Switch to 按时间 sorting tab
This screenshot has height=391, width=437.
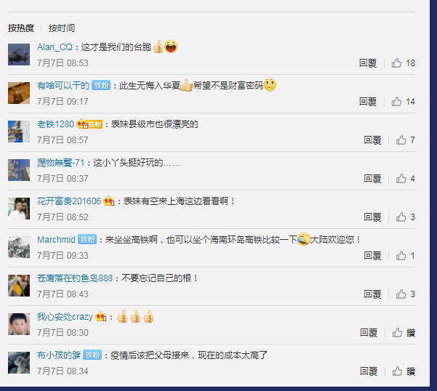click(62, 28)
